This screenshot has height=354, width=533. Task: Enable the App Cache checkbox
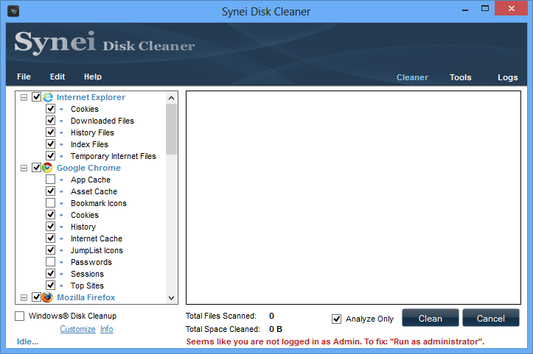(x=50, y=179)
